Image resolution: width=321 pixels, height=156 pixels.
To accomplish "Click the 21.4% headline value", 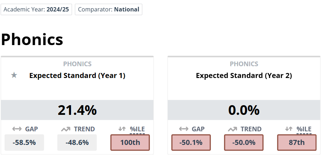I will click(77, 110).
